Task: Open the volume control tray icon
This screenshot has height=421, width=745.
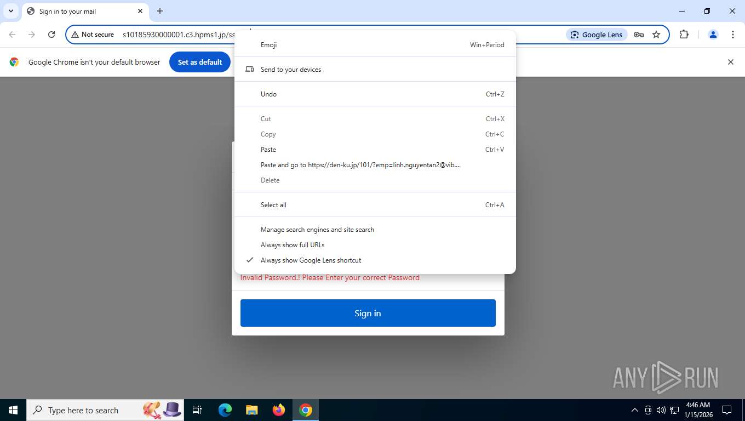Action: coord(661,410)
